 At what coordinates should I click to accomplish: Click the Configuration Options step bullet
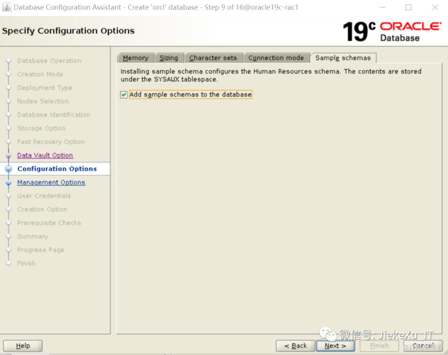pos(8,170)
